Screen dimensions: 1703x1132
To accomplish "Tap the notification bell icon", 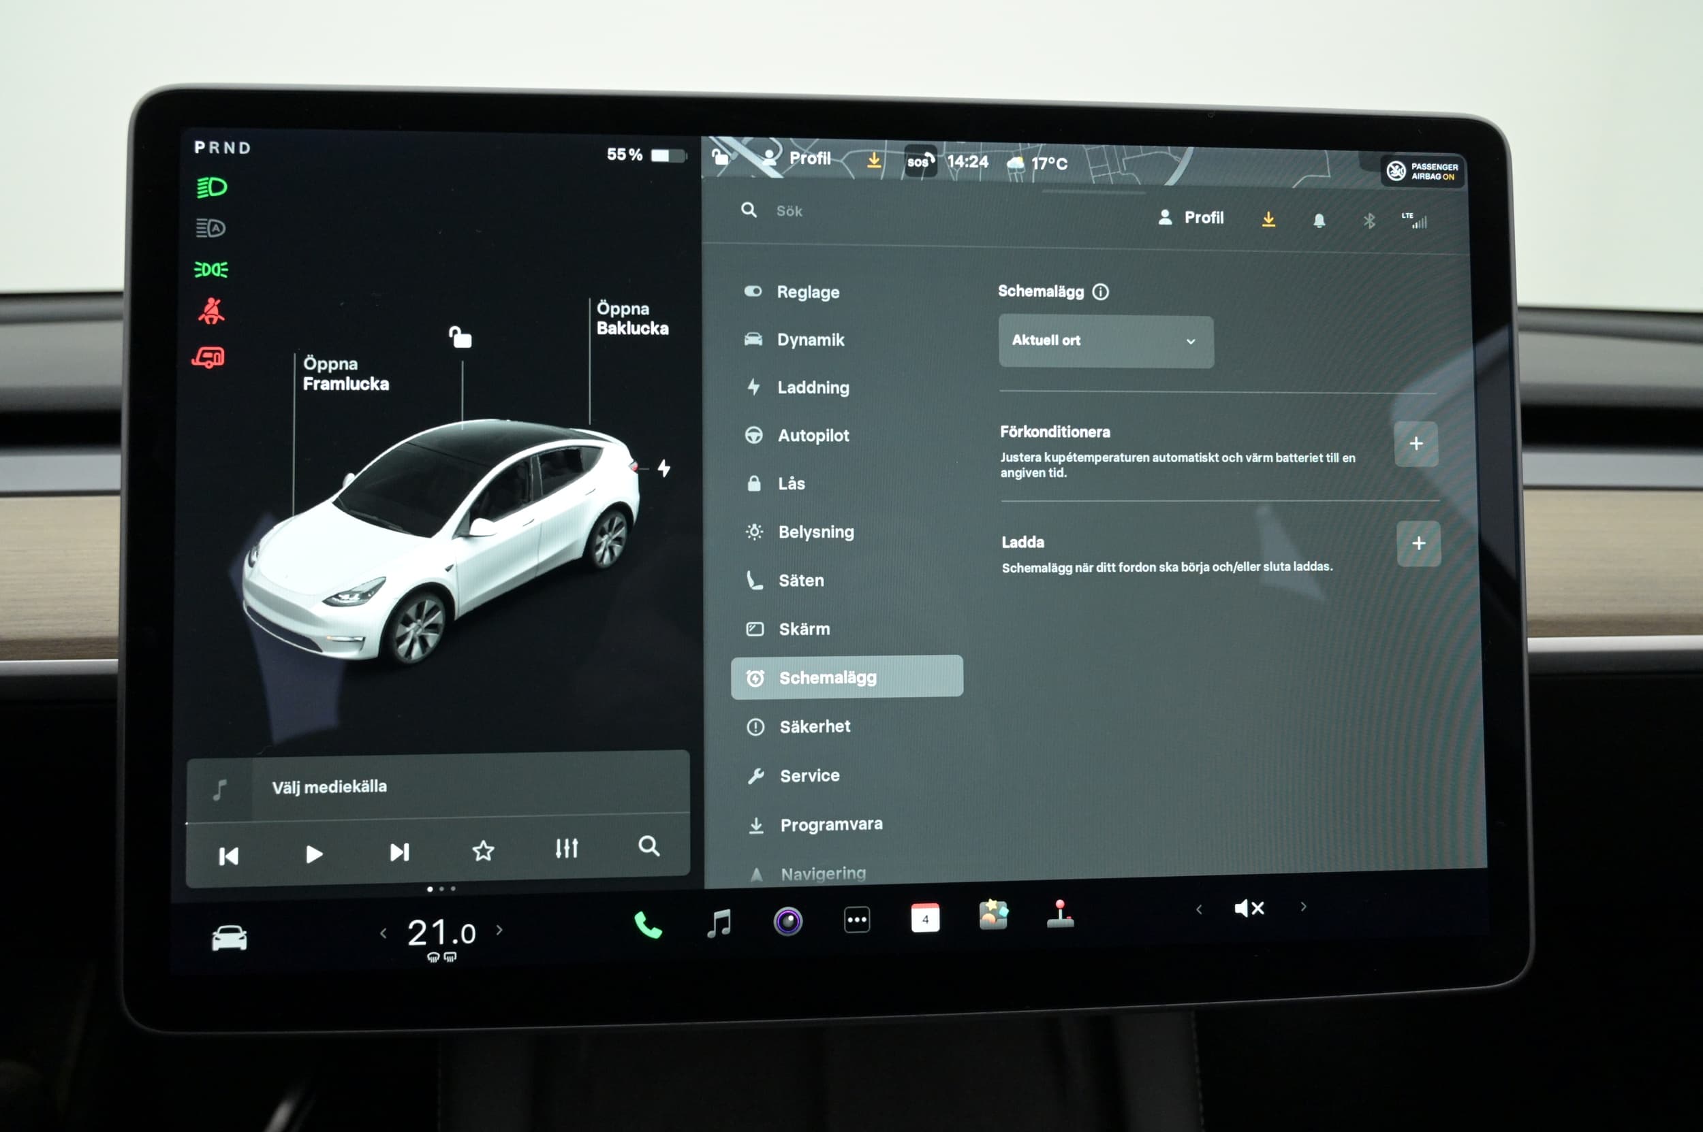I will click(1319, 220).
